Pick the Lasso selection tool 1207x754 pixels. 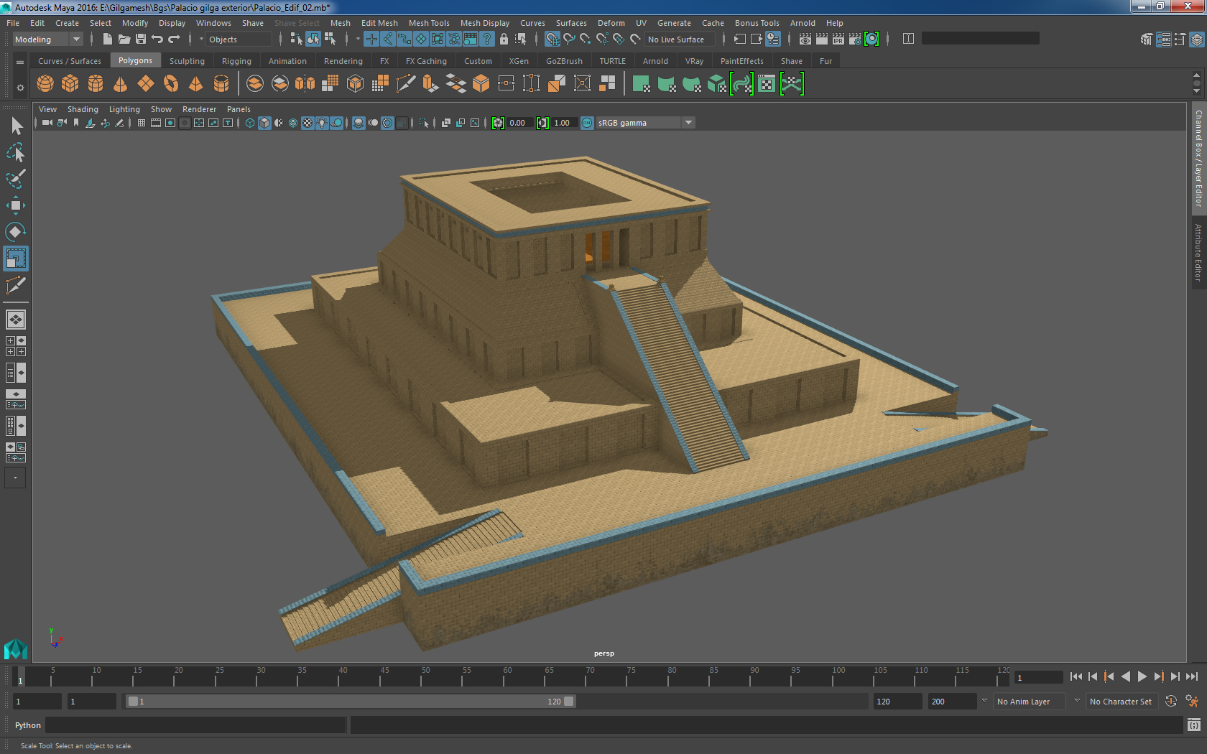[15, 153]
